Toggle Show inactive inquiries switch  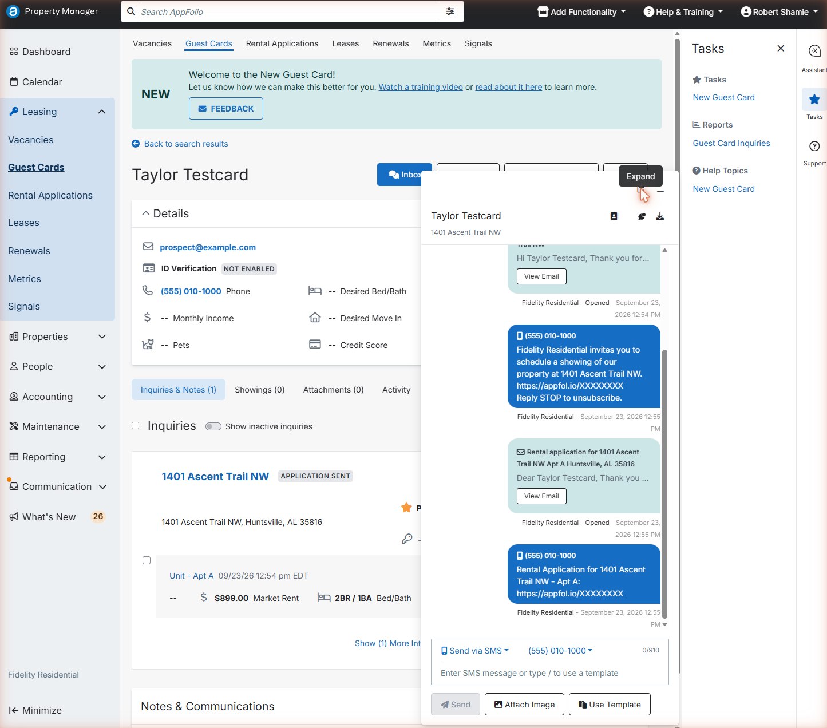213,426
